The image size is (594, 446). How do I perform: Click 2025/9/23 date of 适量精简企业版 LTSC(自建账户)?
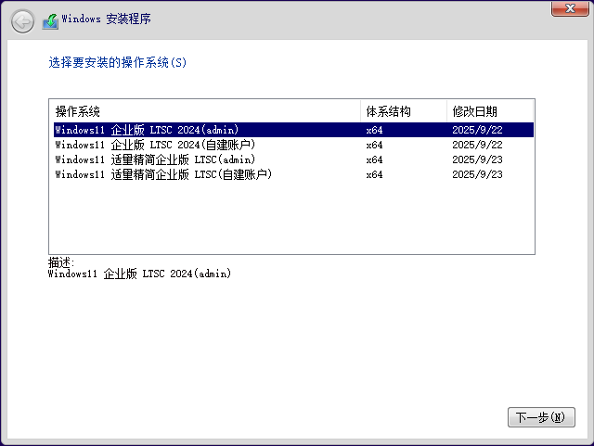coord(477,174)
